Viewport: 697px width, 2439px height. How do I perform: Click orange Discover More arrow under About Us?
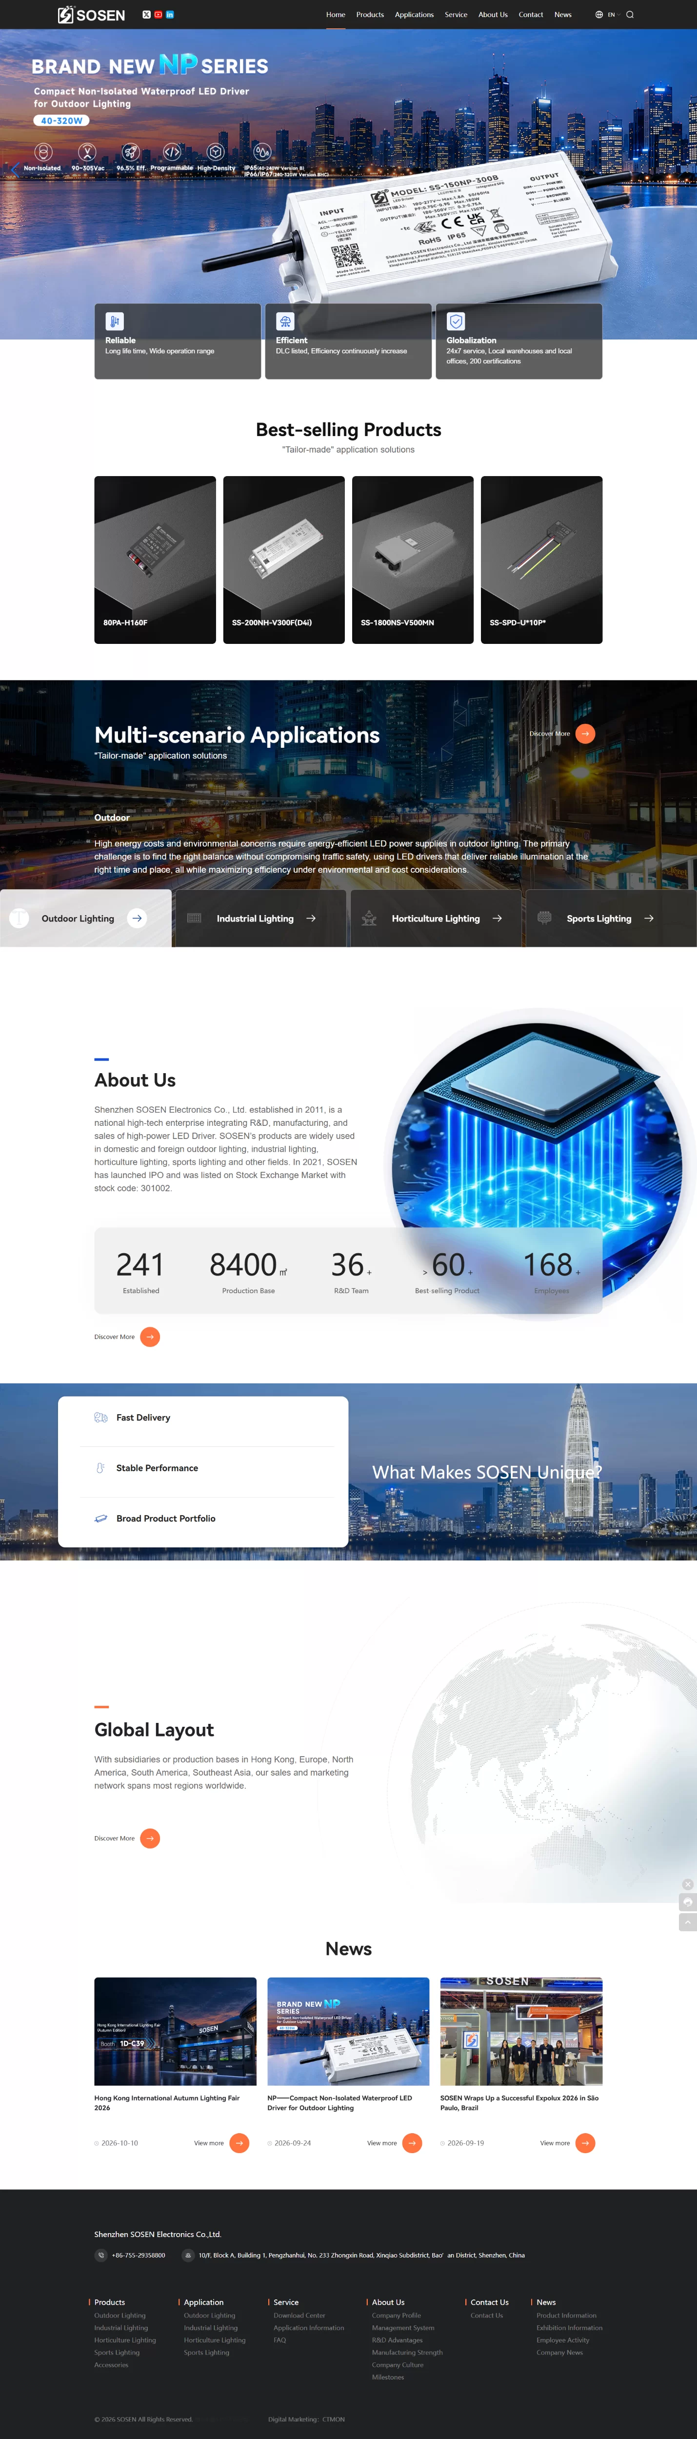[x=150, y=1337]
